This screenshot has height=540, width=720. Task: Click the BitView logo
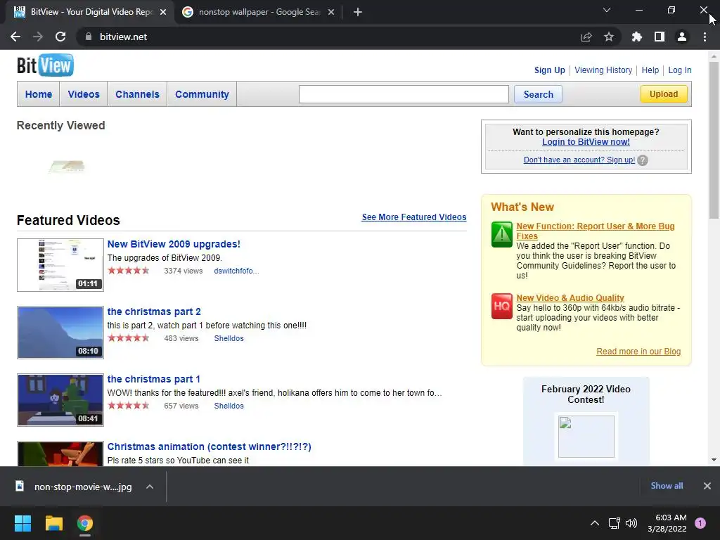coord(45,65)
